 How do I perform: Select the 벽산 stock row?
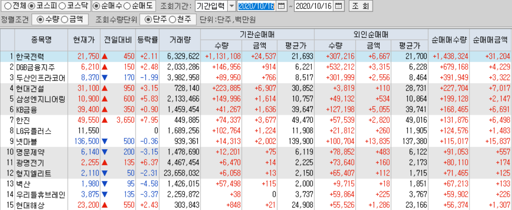pyautogui.click(x=256, y=184)
